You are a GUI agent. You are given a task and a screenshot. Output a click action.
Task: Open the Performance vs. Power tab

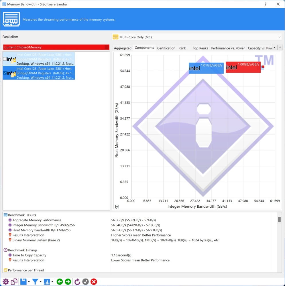click(x=228, y=48)
